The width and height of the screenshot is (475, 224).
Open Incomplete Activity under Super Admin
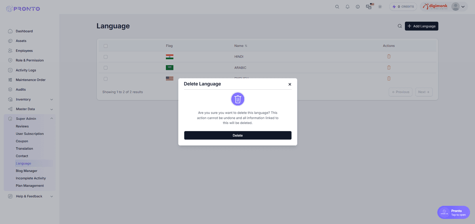[31, 178]
